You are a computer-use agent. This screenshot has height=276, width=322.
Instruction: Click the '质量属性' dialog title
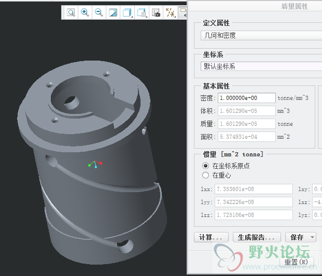click(x=295, y=6)
